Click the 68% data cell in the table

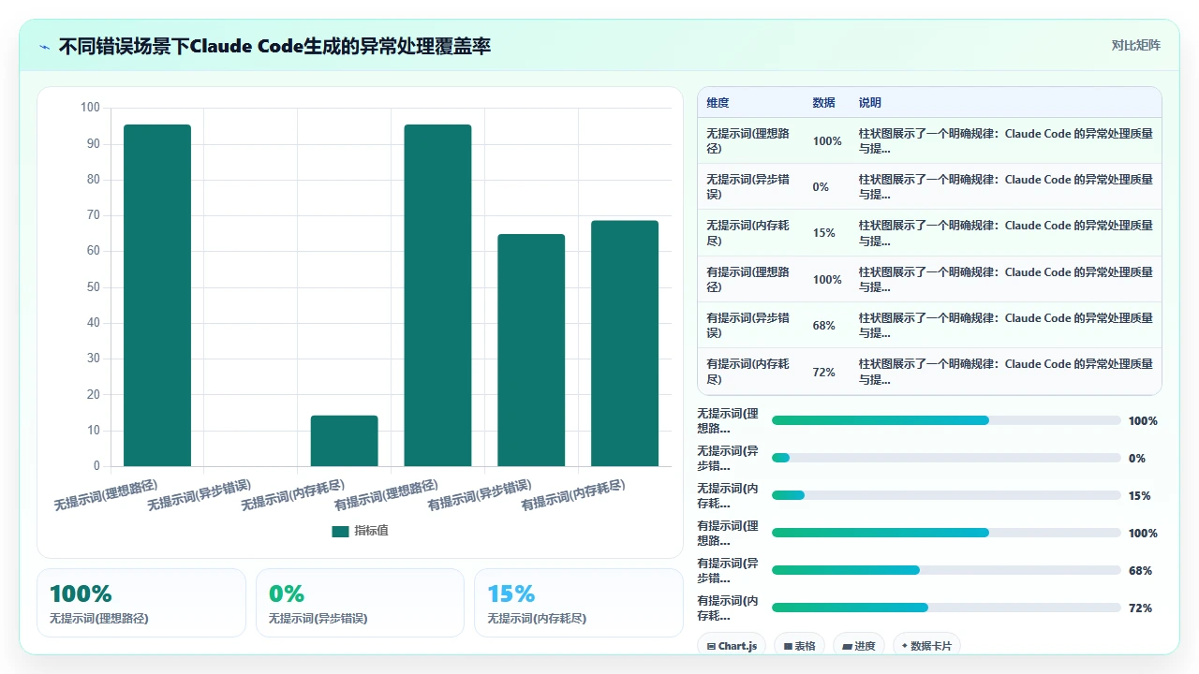827,325
